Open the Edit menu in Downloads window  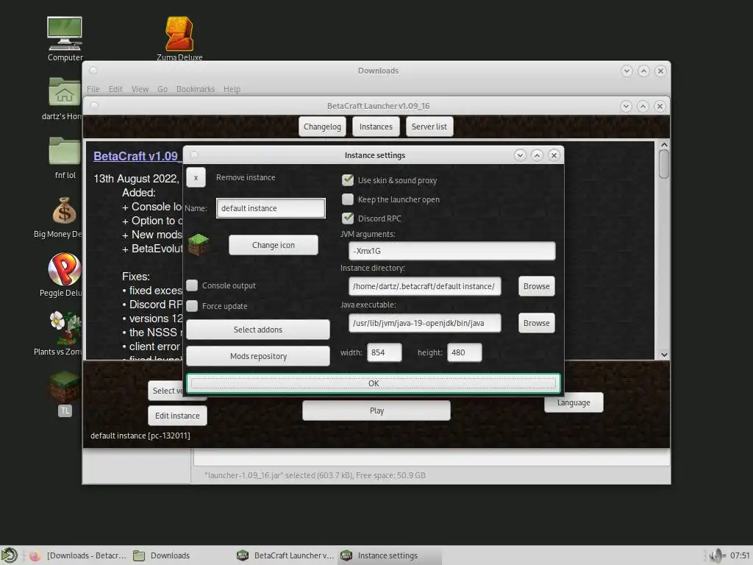pos(115,89)
